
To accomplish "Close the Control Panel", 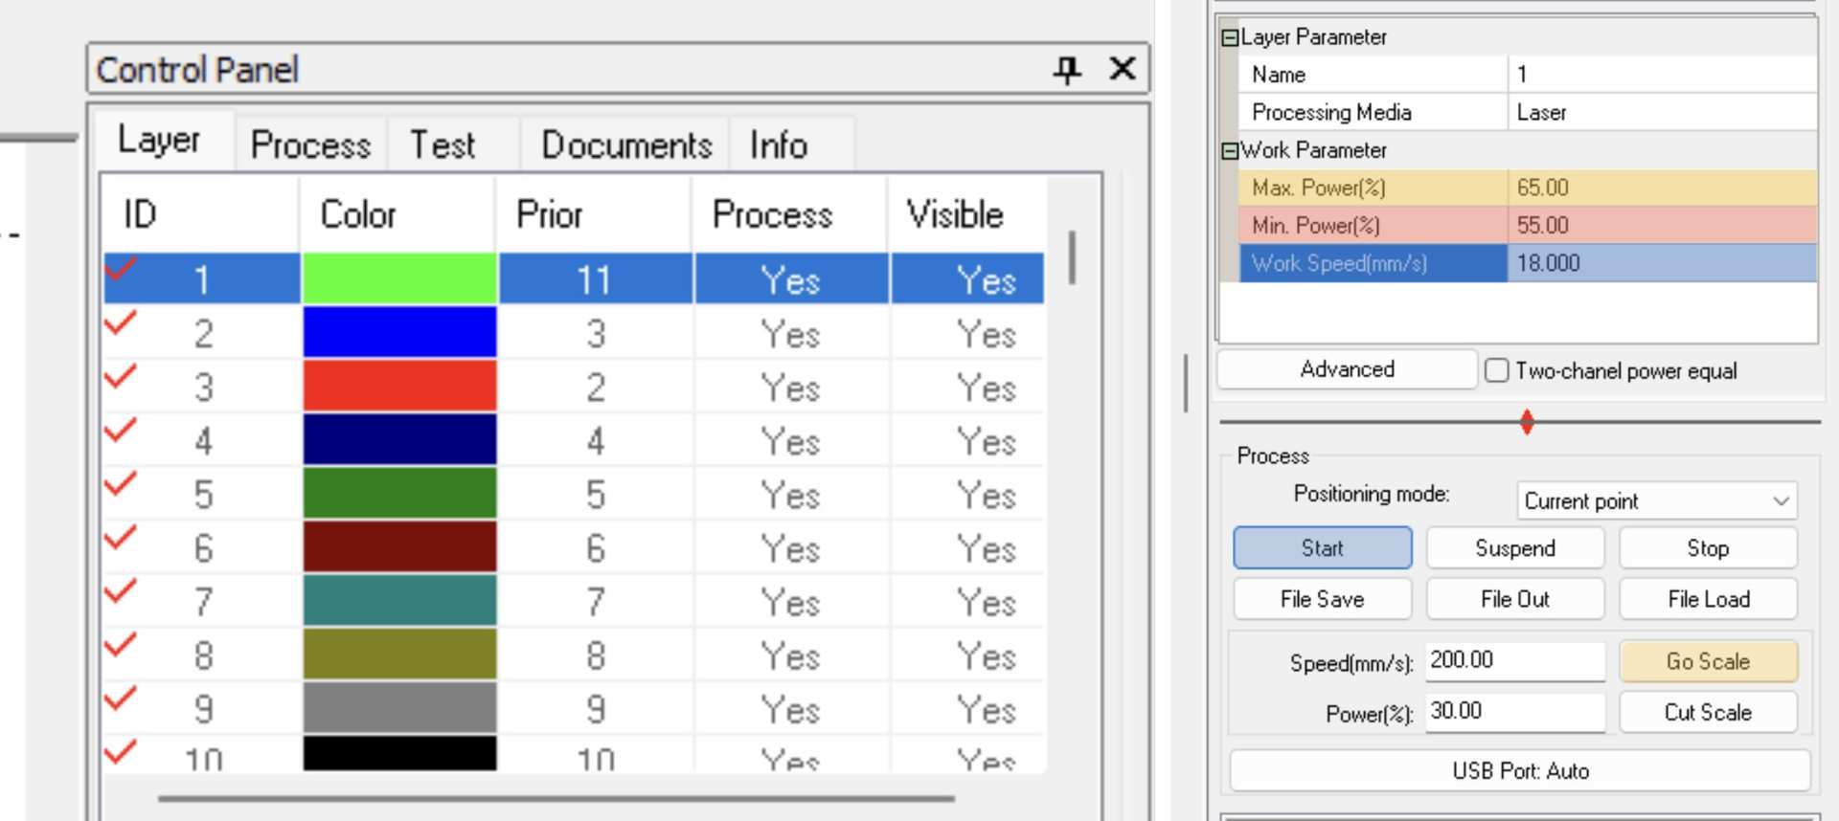I will tap(1123, 69).
